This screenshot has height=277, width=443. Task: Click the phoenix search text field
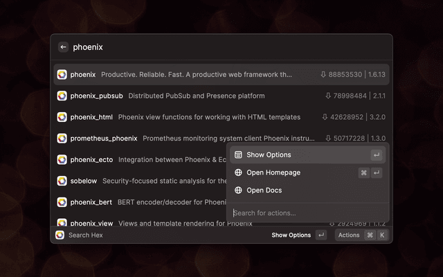pos(208,47)
